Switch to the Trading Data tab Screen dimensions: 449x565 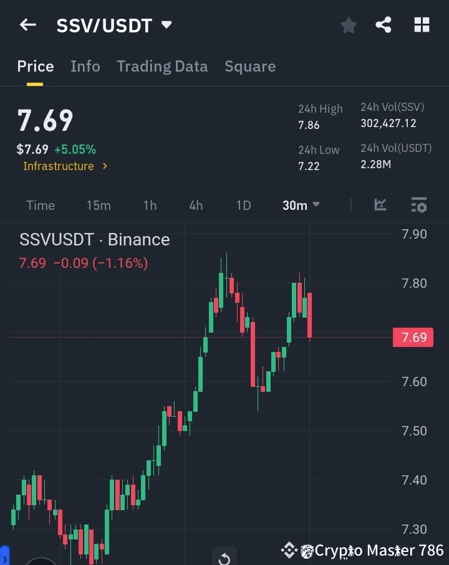[x=162, y=66]
